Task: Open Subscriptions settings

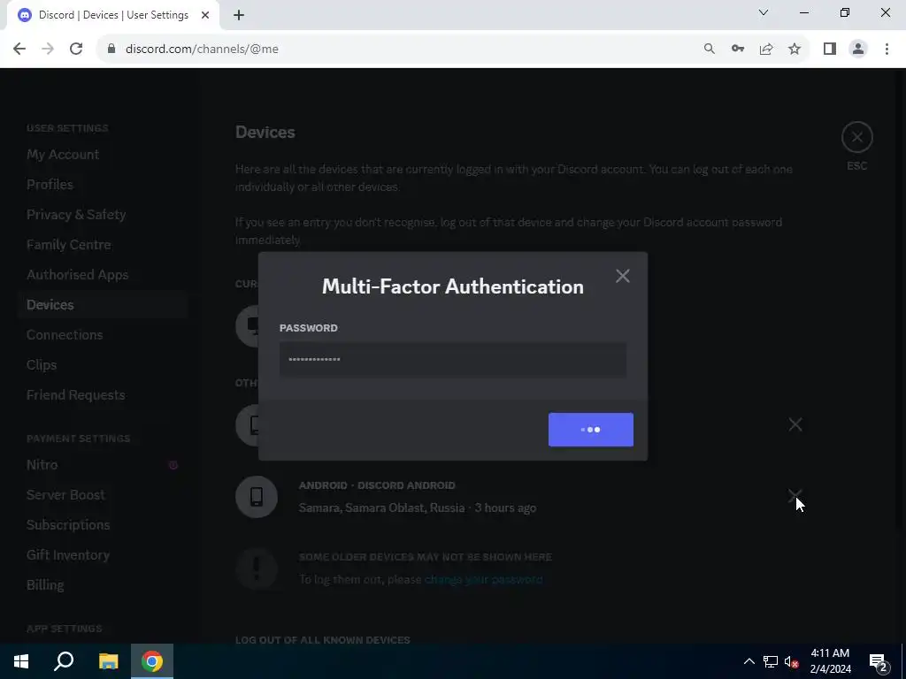Action: point(68,525)
